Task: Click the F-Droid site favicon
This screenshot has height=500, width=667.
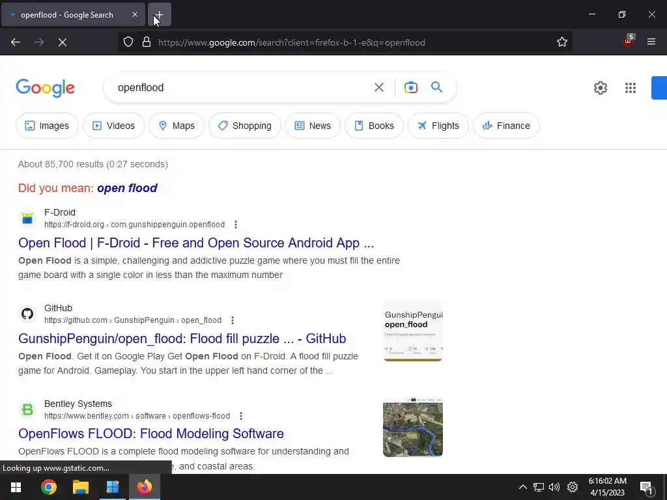Action: coord(27,218)
